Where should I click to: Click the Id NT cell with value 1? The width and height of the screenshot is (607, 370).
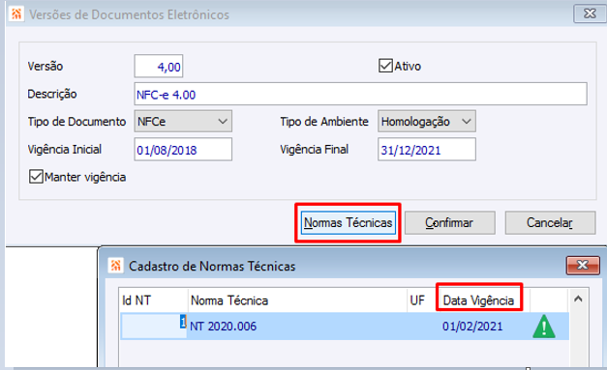[154, 327]
